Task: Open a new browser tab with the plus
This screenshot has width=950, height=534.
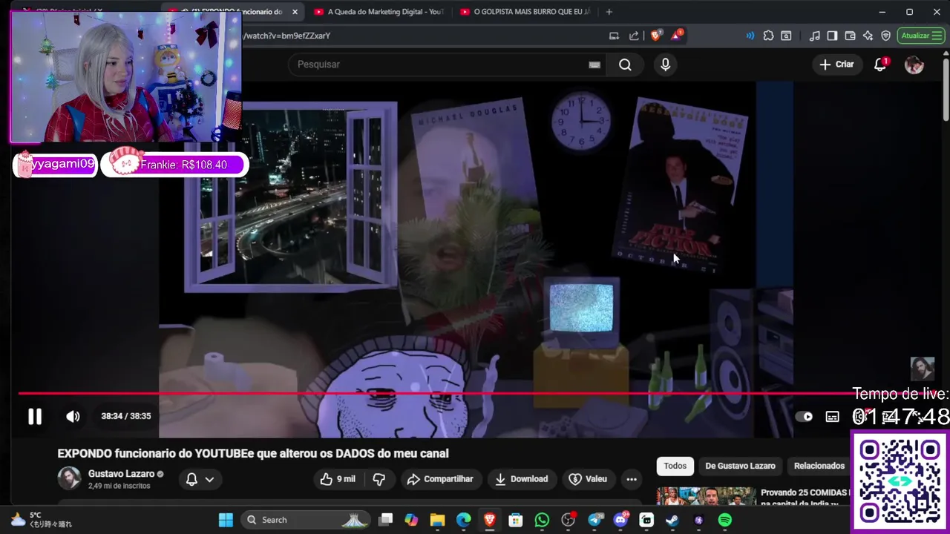Action: coord(609,12)
